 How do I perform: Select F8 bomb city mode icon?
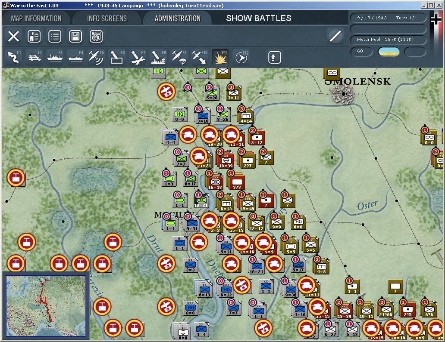(158, 57)
